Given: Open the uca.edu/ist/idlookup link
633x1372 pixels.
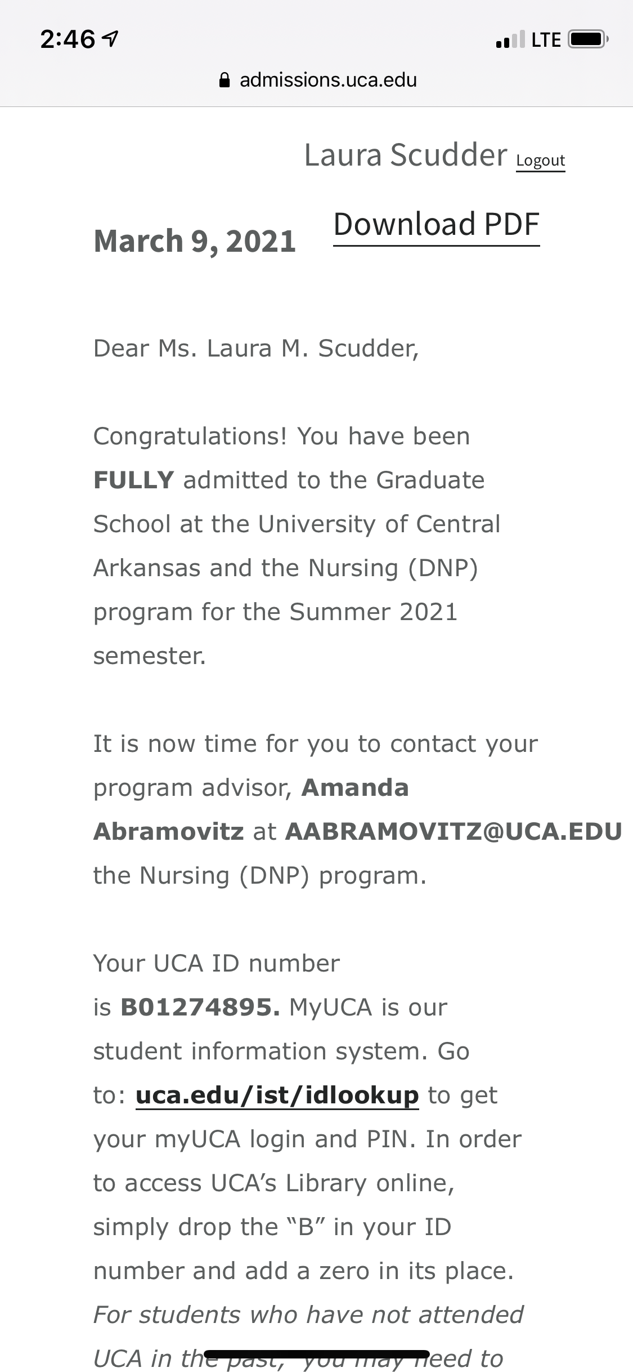Looking at the screenshot, I should [x=277, y=1095].
